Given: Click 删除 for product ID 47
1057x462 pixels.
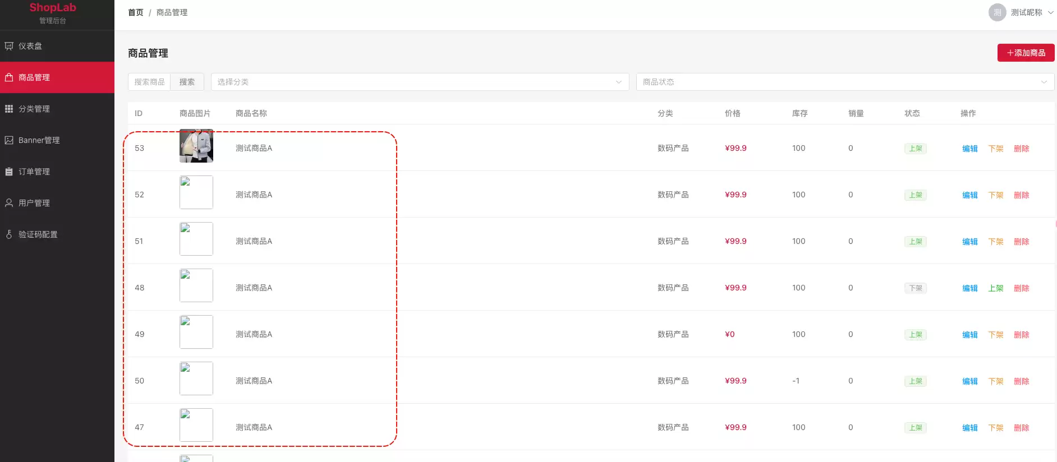Looking at the screenshot, I should pyautogui.click(x=1022, y=428).
